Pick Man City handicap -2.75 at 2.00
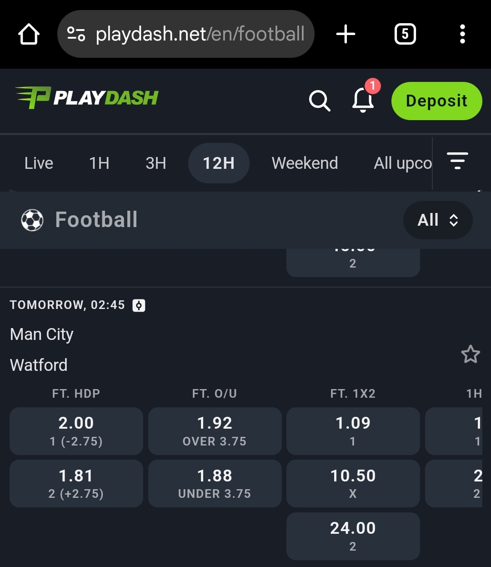The height and width of the screenshot is (567, 491). click(x=76, y=431)
